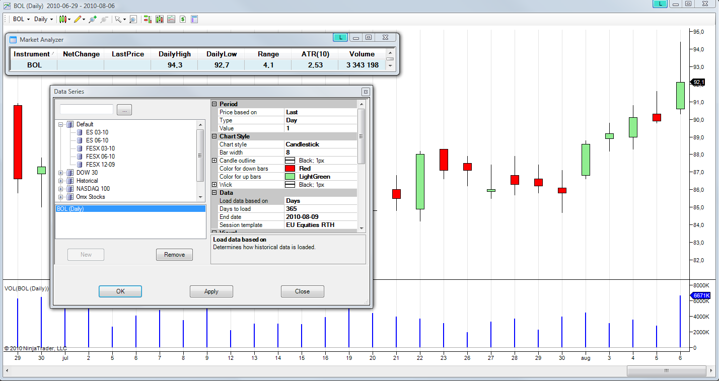
Task: Open the drawing tools dropdown arrow
Action: click(x=84, y=19)
